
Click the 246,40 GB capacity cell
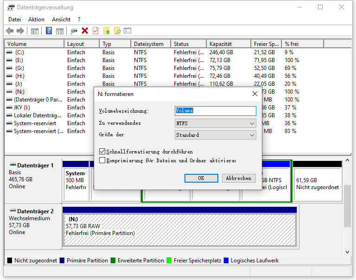point(221,52)
